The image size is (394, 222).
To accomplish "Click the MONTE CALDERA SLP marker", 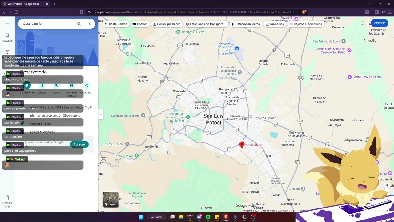I will point(350,77).
